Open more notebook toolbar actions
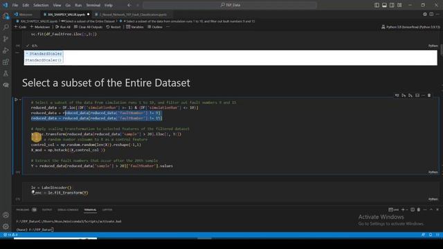This screenshot has width=443, height=249. pos(168,27)
